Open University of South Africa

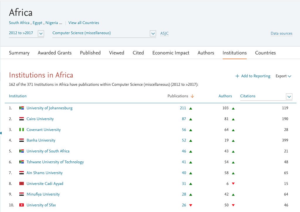(48, 151)
